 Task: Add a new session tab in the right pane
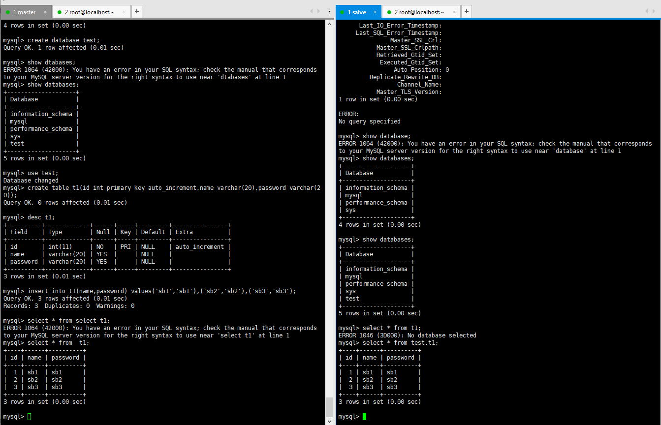(x=466, y=11)
